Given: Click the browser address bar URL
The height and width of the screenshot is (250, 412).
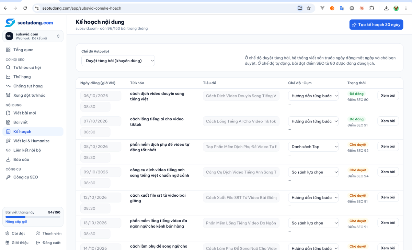Looking at the screenshot, I should (x=82, y=8).
